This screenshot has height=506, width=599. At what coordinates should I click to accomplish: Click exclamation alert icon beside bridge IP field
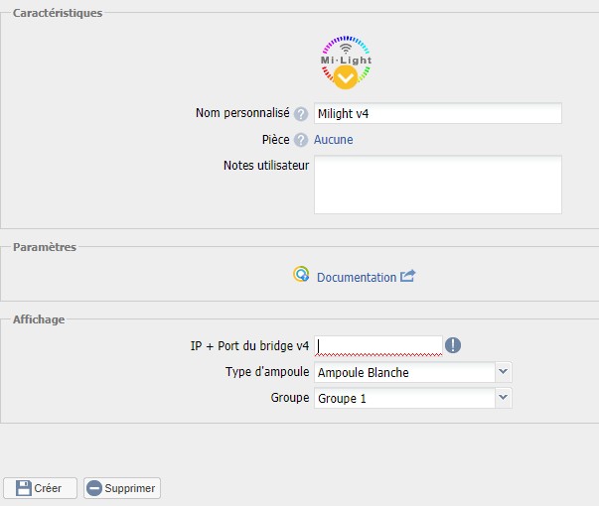click(453, 345)
